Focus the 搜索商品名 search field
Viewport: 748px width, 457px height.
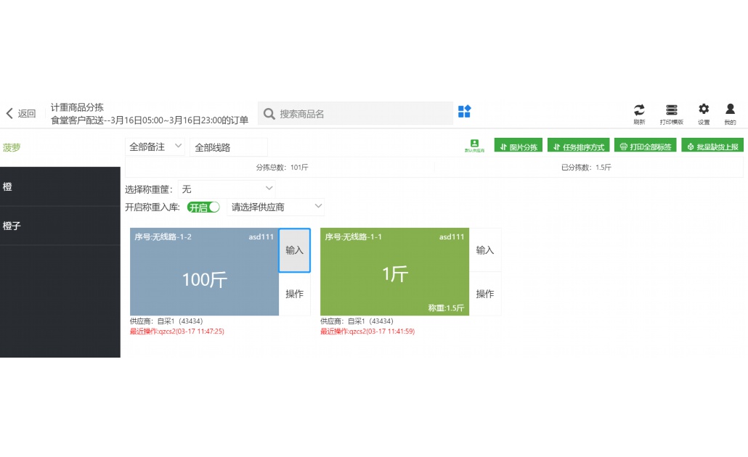click(355, 113)
